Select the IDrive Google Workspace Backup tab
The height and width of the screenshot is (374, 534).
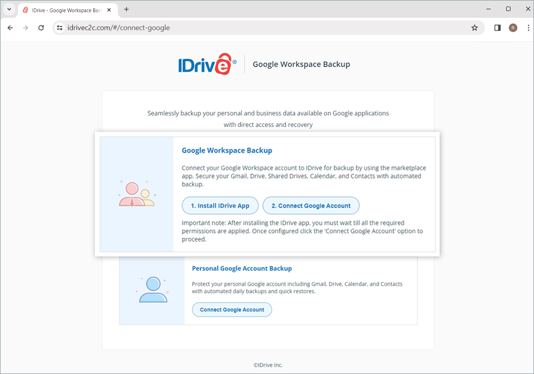[x=65, y=9]
